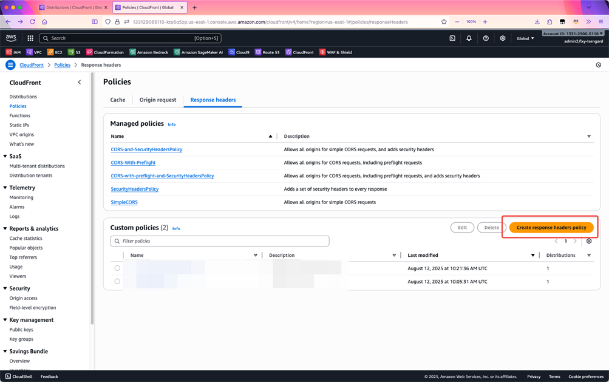Open Distributions in the sidebar
This screenshot has width=609, height=382.
[x=23, y=97]
